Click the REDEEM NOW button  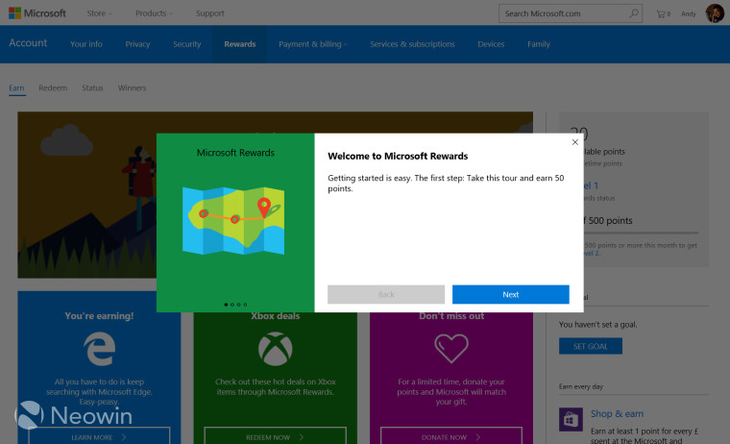click(275, 436)
